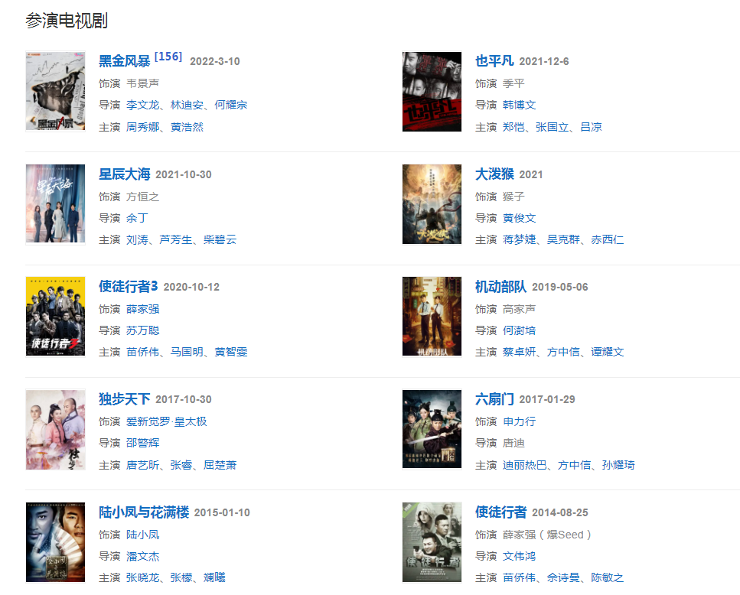Viewport: 740px width, 595px height.
Task: Visit actor 佘诗曼's link
Action: pos(563,577)
